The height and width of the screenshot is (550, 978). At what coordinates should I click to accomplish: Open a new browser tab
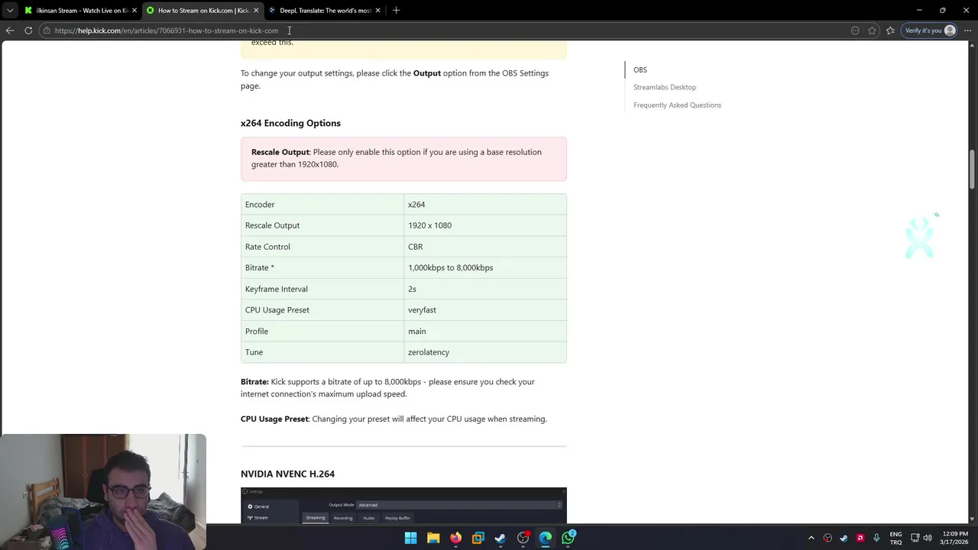coord(396,11)
